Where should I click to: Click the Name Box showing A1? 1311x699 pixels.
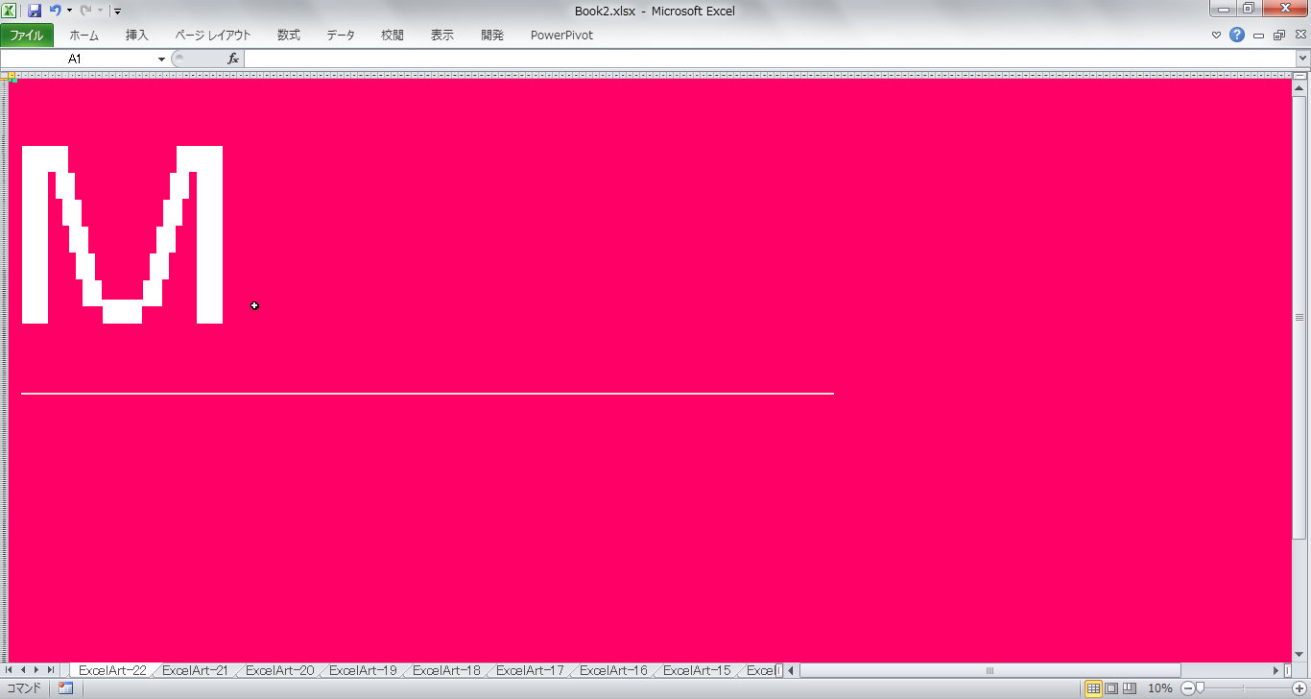click(x=77, y=59)
